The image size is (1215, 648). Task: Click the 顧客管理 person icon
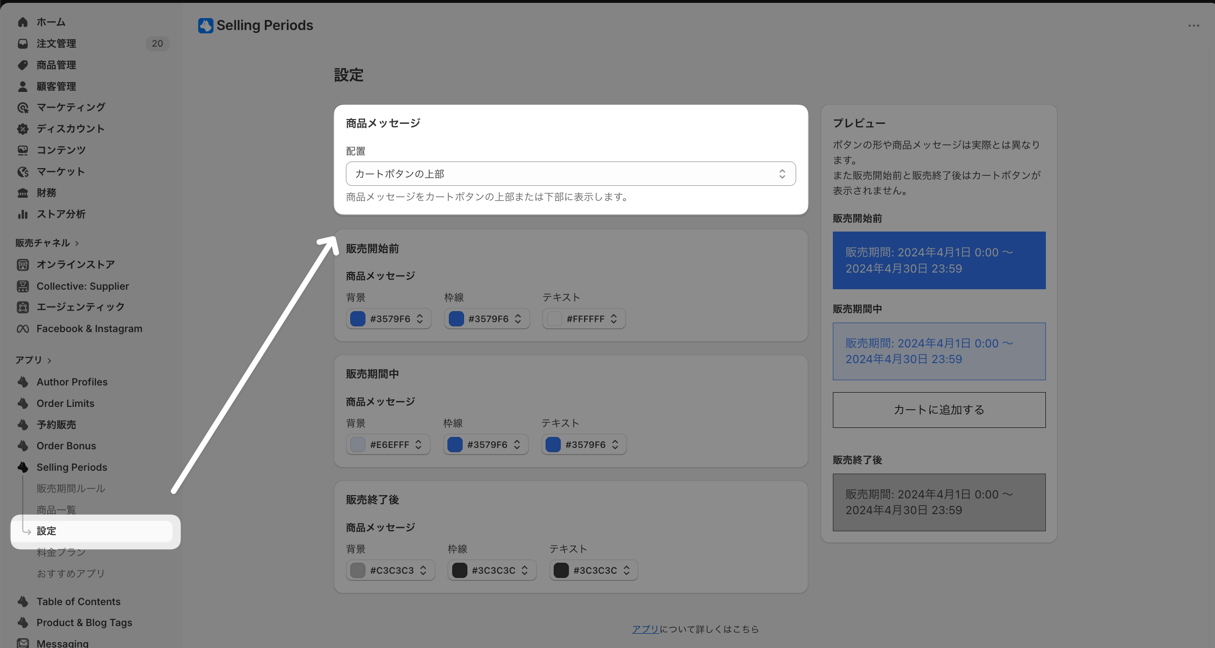(22, 86)
